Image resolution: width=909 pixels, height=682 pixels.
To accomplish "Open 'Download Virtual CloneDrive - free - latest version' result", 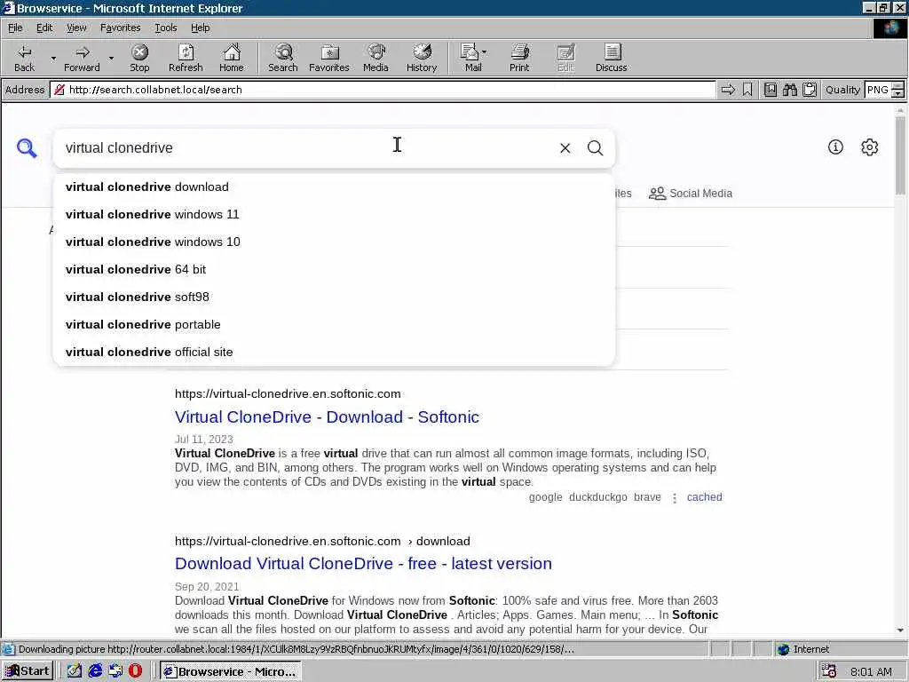I will tap(363, 564).
